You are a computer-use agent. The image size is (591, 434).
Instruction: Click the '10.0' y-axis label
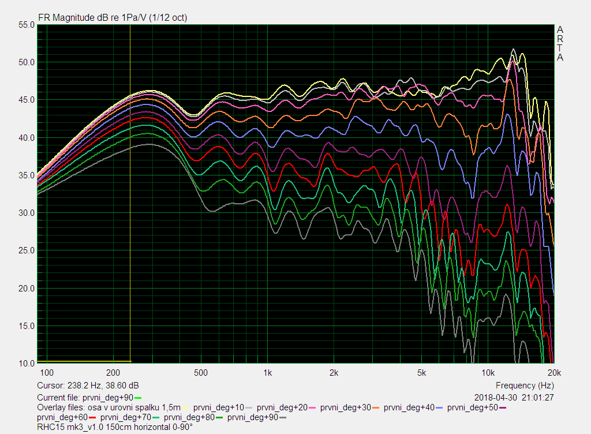(x=27, y=364)
